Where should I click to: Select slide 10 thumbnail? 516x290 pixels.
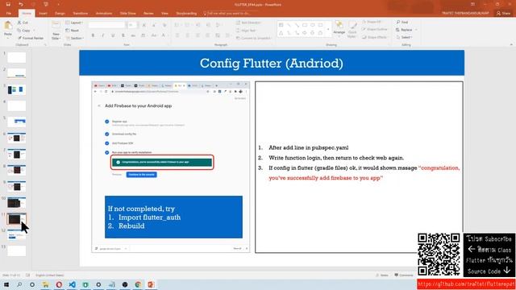click(x=16, y=202)
